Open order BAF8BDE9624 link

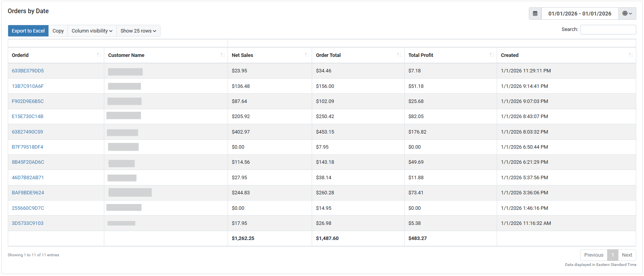click(28, 193)
